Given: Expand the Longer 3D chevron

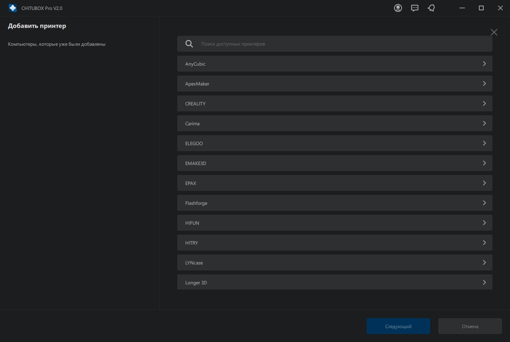Looking at the screenshot, I should click(x=484, y=282).
